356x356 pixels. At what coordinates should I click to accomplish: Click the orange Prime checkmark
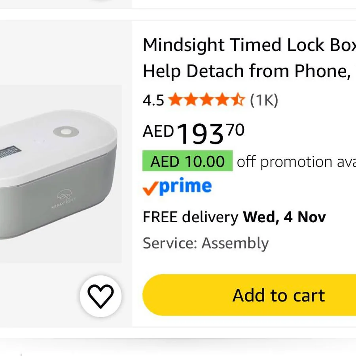[150, 188]
